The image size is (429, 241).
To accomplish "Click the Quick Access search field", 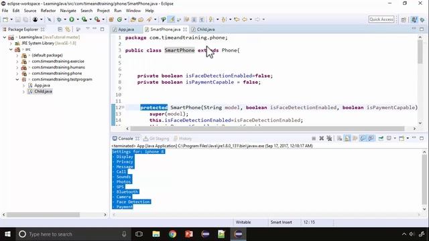I will (x=381, y=19).
